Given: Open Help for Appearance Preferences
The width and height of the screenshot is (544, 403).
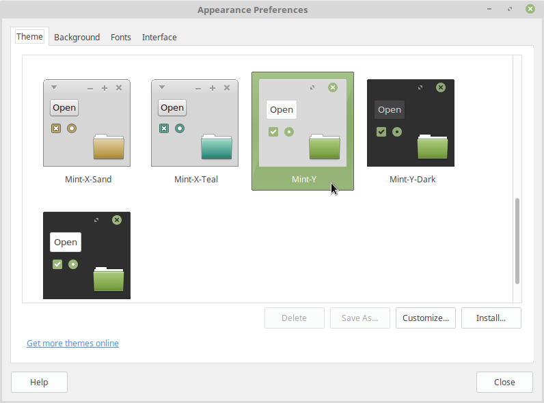Looking at the screenshot, I should point(39,383).
